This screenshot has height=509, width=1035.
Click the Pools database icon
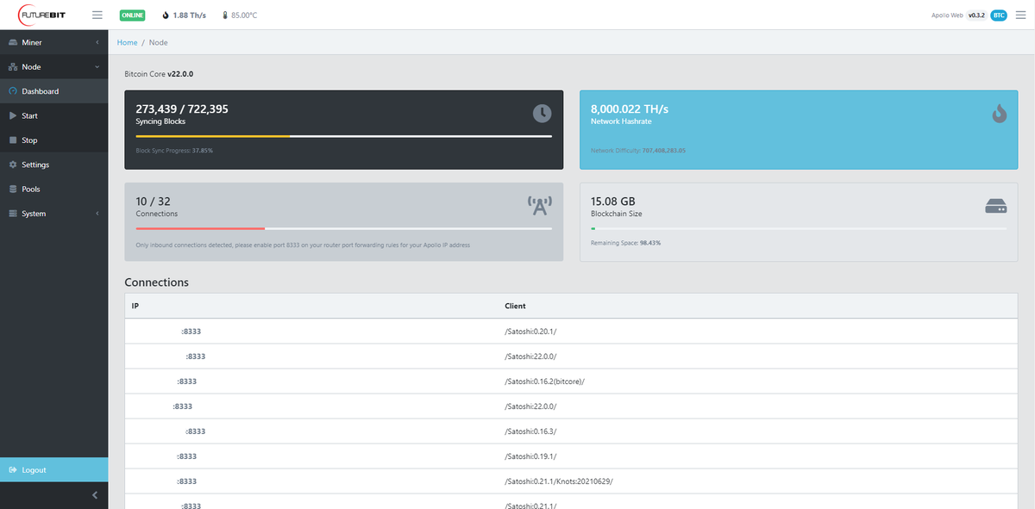(13, 189)
